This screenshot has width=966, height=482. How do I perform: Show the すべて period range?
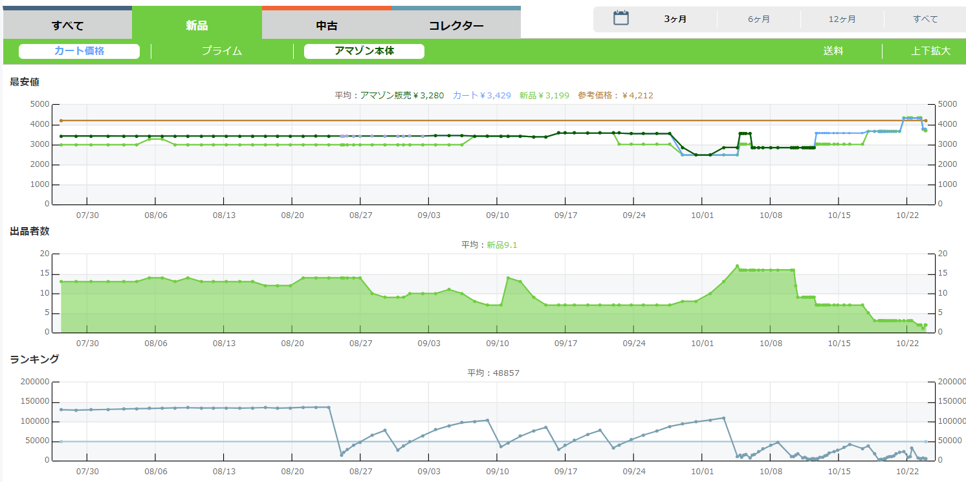[x=925, y=19]
